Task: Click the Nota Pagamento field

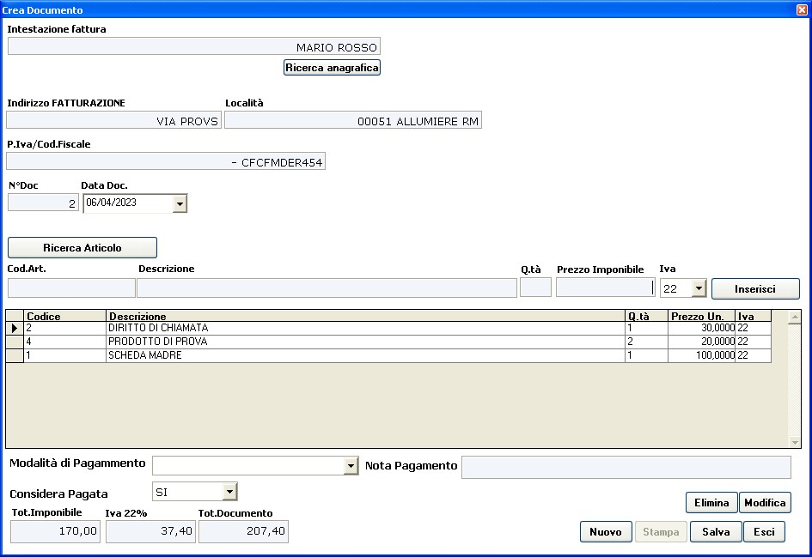Action: tap(626, 467)
